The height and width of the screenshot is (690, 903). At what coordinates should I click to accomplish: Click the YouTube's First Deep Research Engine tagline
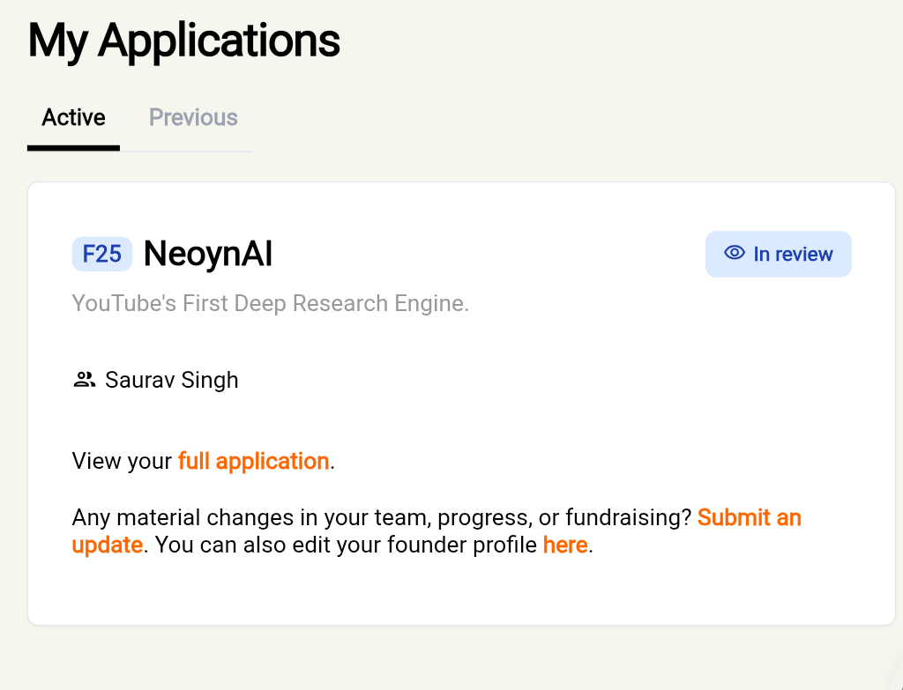270,304
